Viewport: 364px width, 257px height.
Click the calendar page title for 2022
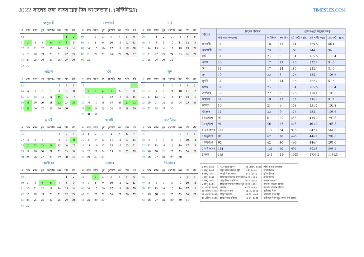pos(78,10)
